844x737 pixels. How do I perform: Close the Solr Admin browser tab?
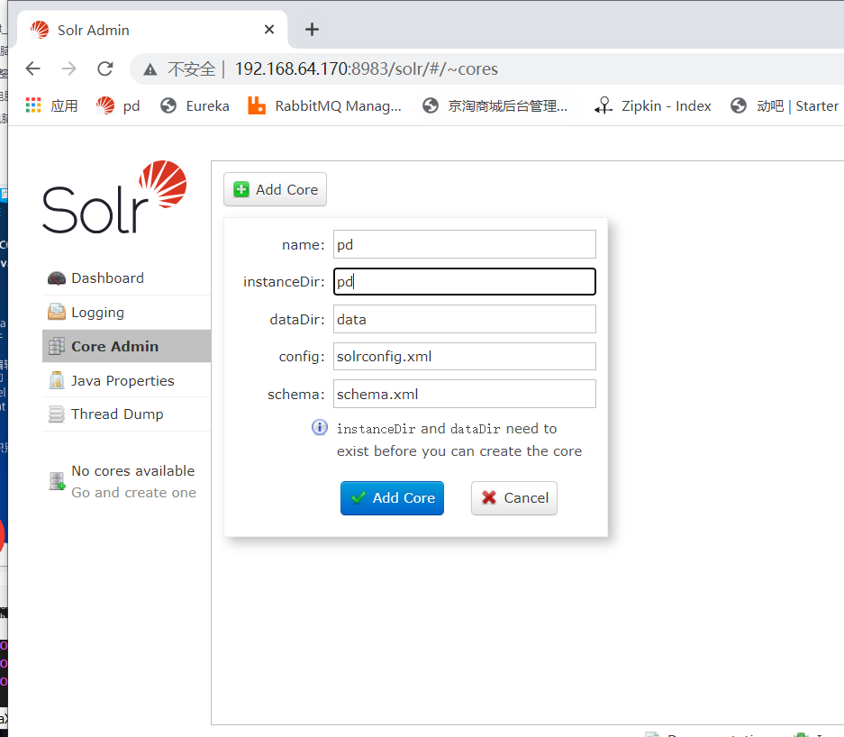269,30
